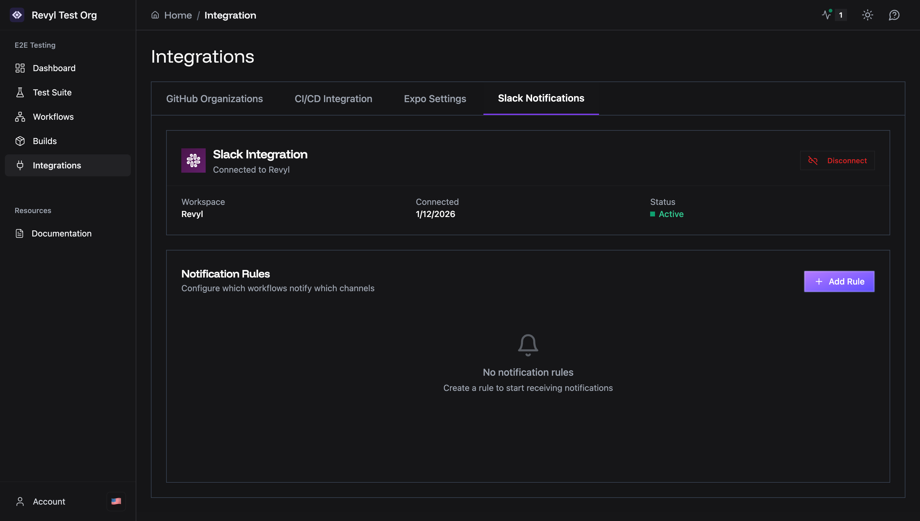Click the home icon in the breadcrumb
Screen dimensions: 920x521
pos(155,15)
